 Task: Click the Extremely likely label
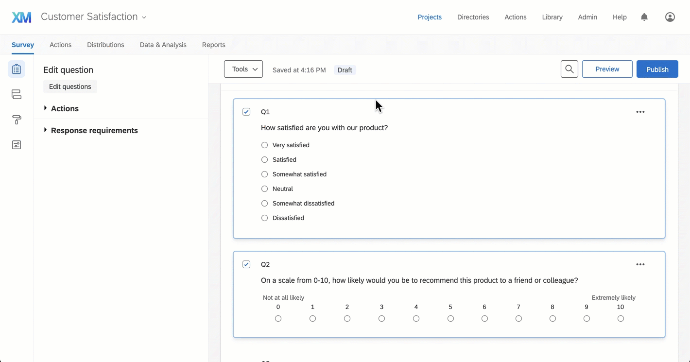tap(613, 297)
